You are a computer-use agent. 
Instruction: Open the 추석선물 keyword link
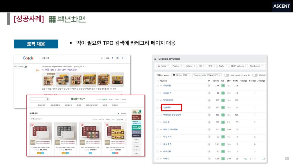167,152
